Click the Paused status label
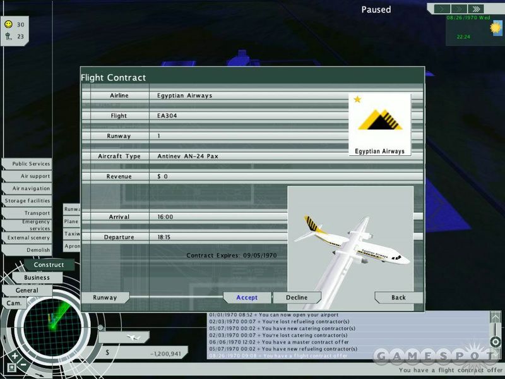Viewport: 505px width, 379px height. pyautogui.click(x=376, y=9)
